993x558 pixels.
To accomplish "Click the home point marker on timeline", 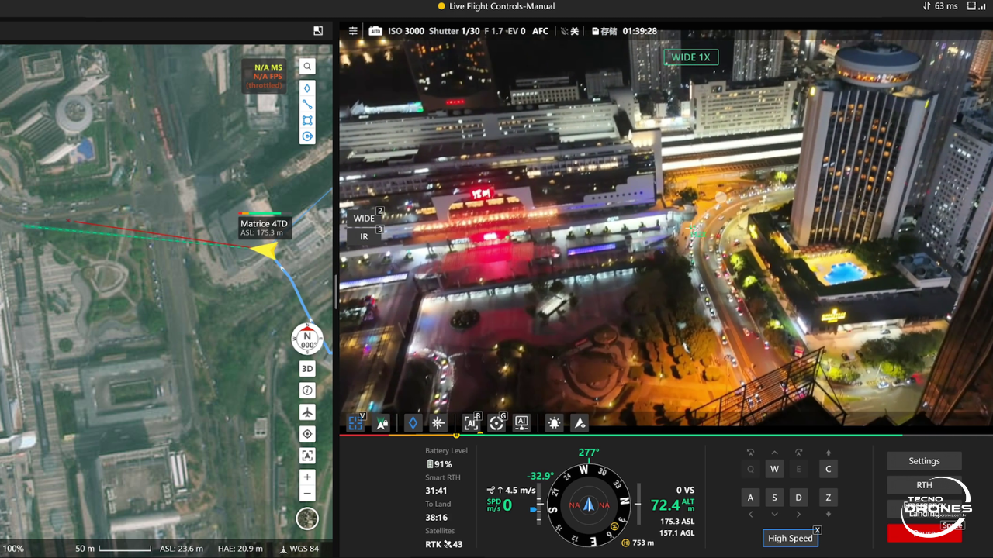I will click(456, 436).
